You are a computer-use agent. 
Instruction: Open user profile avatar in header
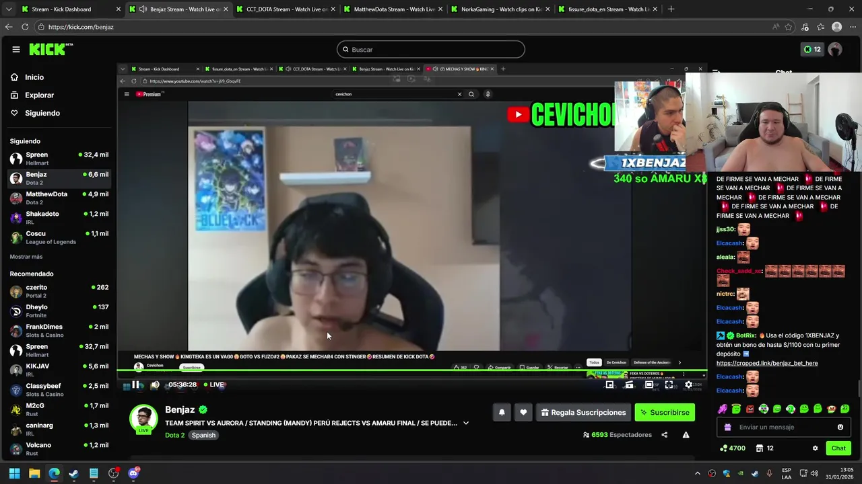(x=835, y=49)
